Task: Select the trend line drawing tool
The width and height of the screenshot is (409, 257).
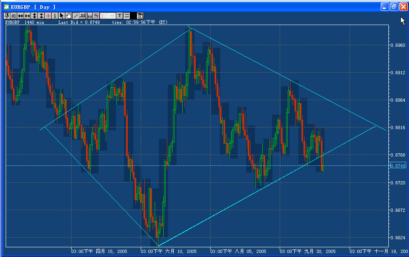Action: click(76, 16)
